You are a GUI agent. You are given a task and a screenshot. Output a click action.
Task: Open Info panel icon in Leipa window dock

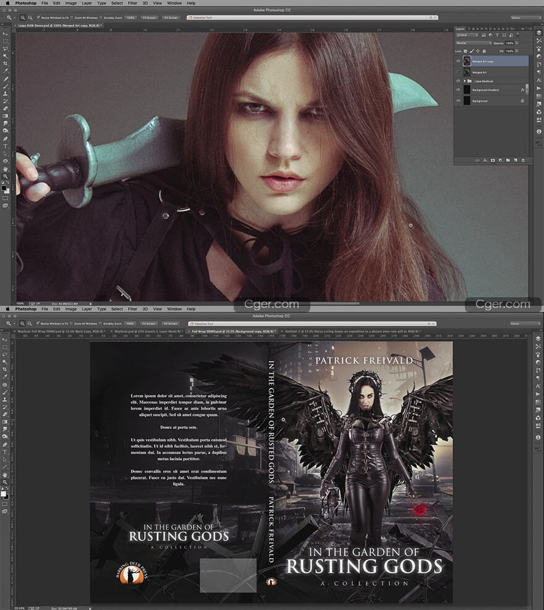tap(539, 132)
